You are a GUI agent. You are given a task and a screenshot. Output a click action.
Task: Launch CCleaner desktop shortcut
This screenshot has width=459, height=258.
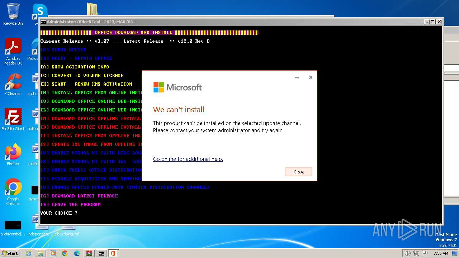point(13,85)
